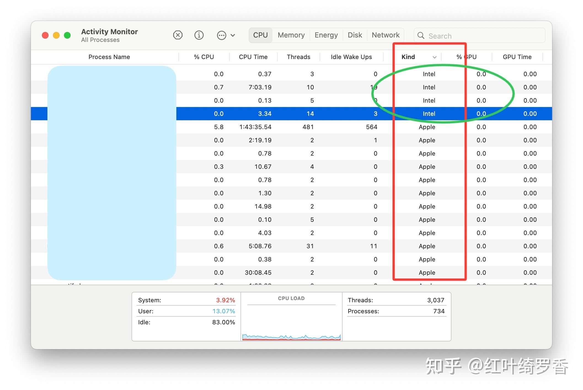This screenshot has width=583, height=390.
Task: Open the Energy tab
Action: coord(326,35)
